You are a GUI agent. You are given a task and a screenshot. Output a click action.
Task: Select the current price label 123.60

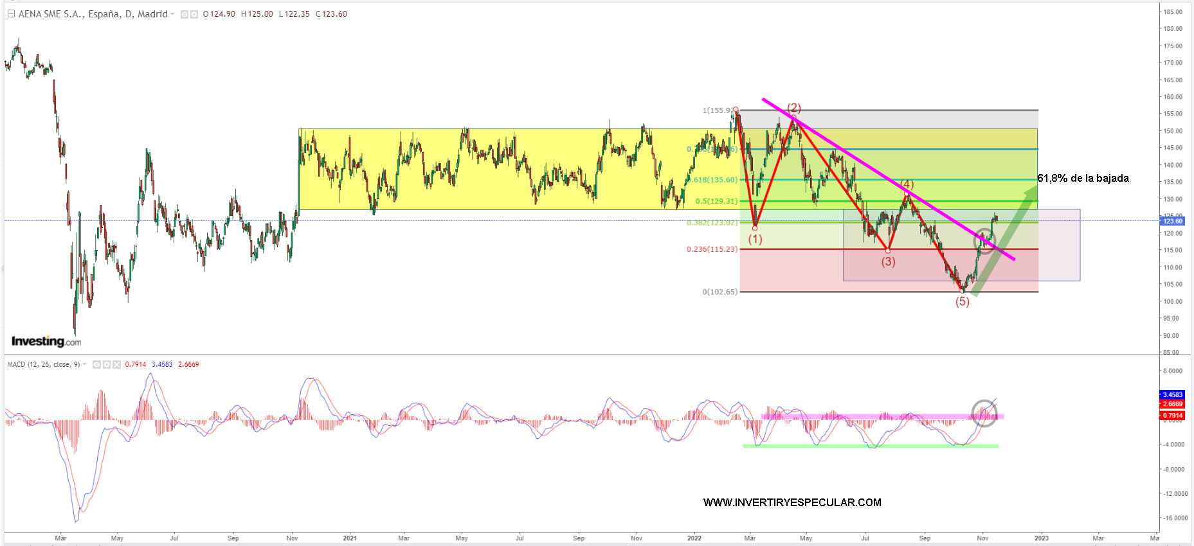click(1172, 221)
